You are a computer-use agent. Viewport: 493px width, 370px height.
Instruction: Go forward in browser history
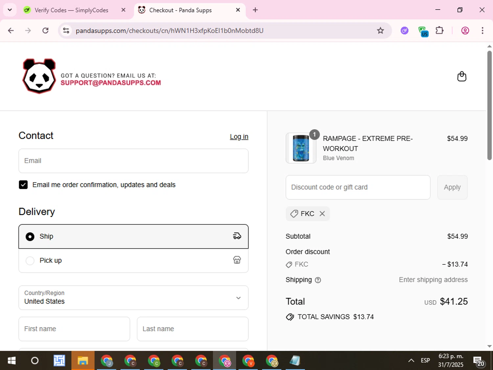click(x=28, y=31)
